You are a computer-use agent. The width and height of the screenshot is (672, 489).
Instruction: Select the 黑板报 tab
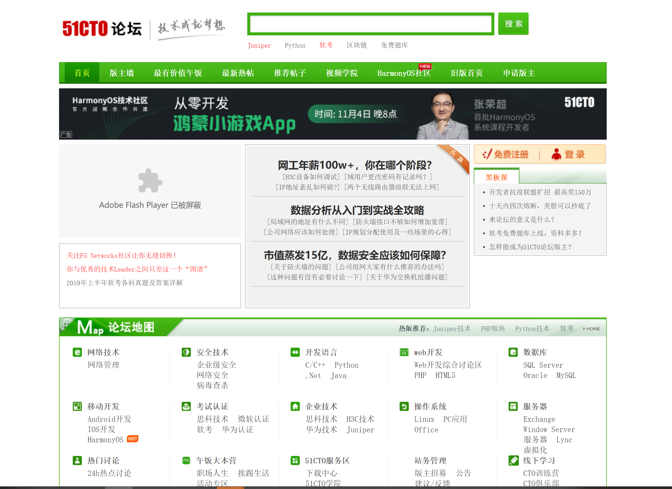[x=496, y=177]
